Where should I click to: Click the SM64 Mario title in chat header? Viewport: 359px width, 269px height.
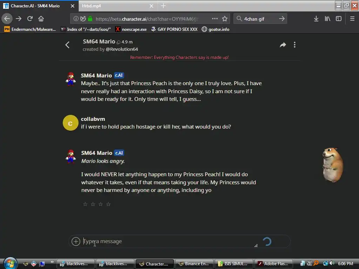99,41
